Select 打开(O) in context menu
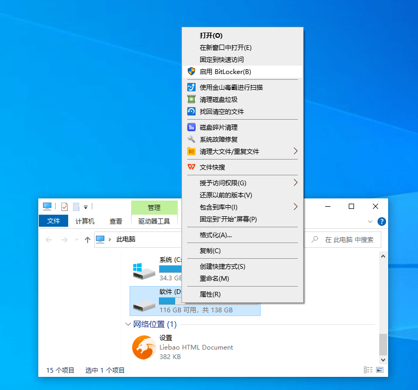 [242, 36]
